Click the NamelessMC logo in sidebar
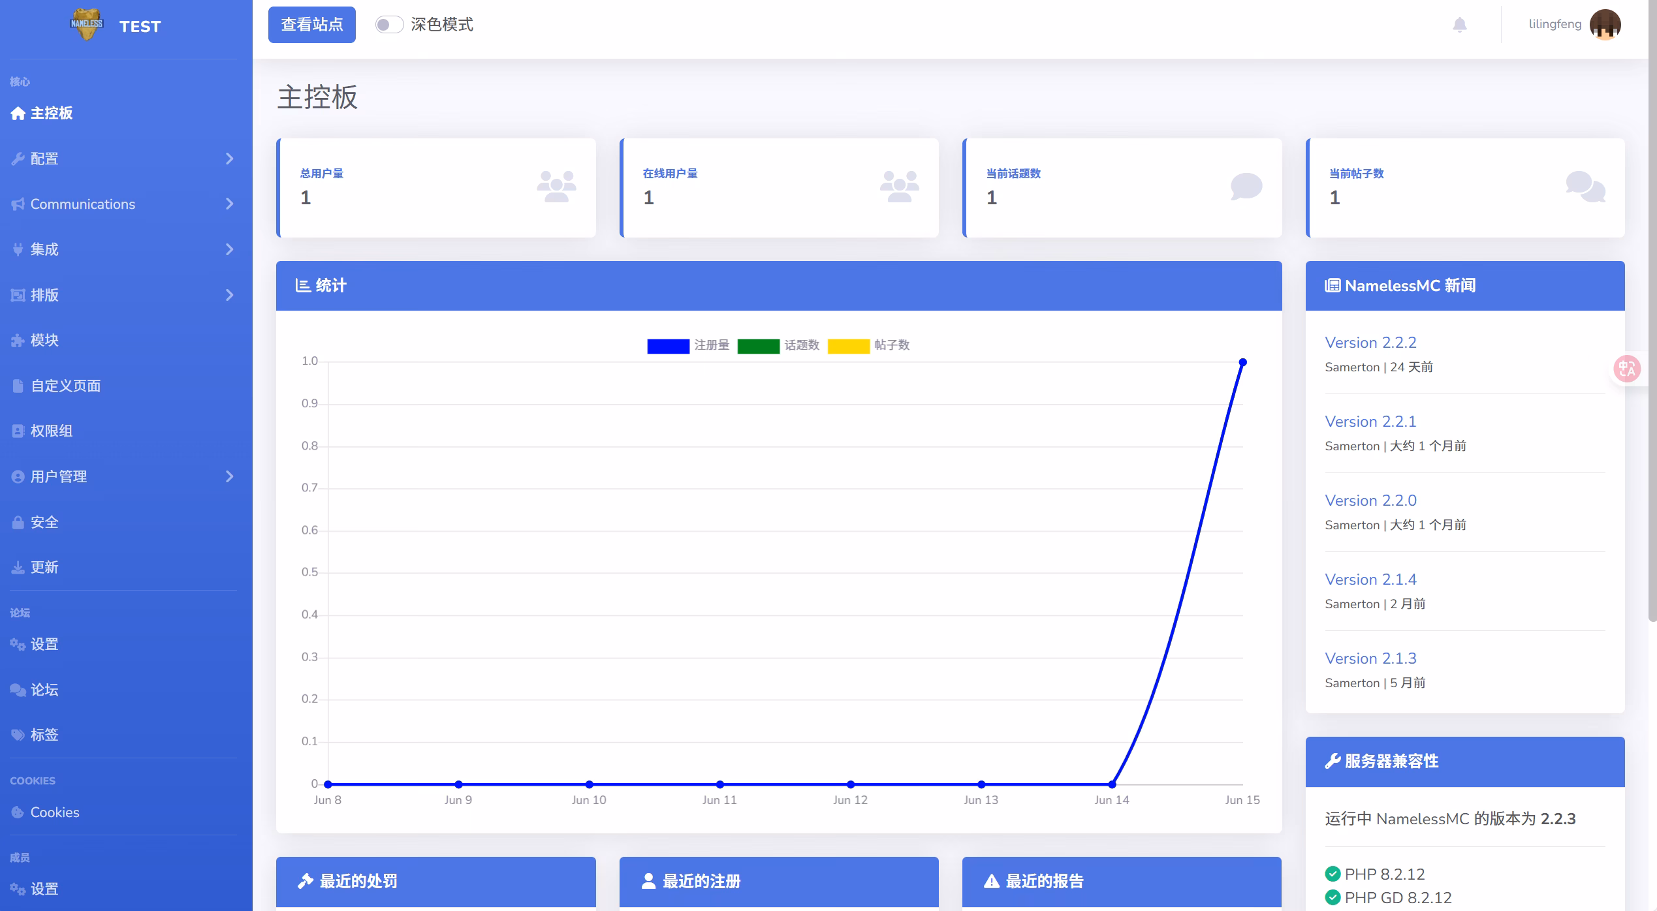1657x911 pixels. (86, 25)
